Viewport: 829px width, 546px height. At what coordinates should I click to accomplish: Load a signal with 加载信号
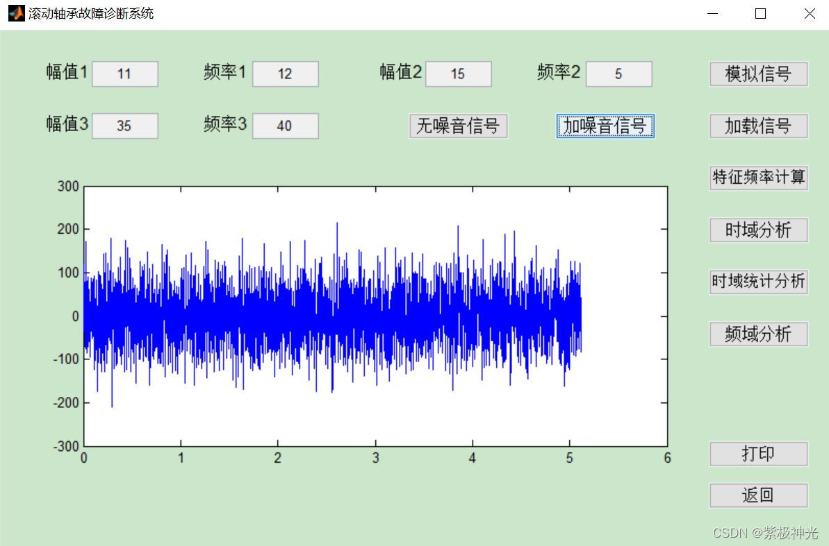(x=758, y=126)
